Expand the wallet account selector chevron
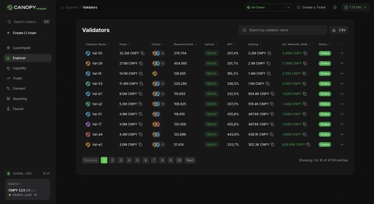 pos(36,195)
